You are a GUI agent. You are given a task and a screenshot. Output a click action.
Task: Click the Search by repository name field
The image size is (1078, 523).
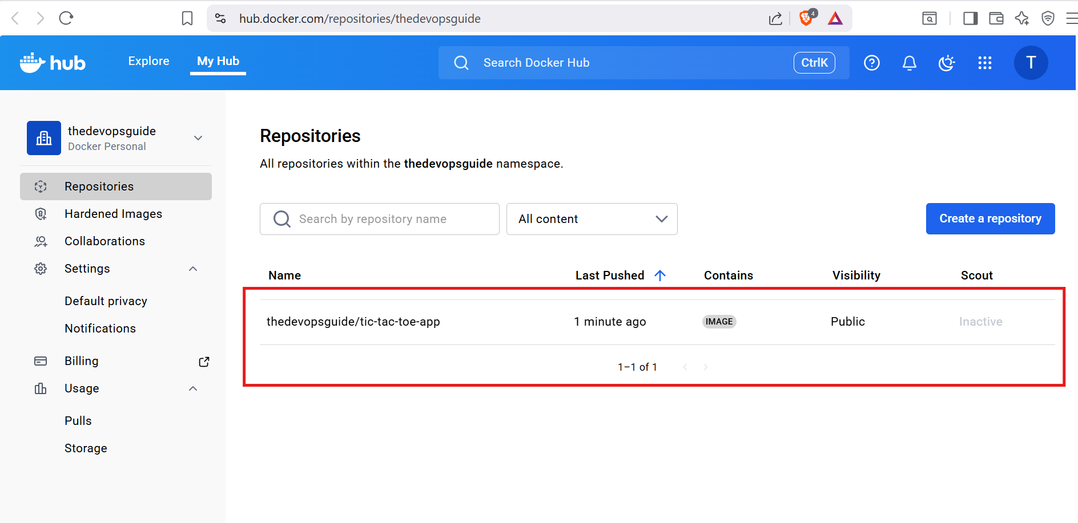(x=379, y=219)
